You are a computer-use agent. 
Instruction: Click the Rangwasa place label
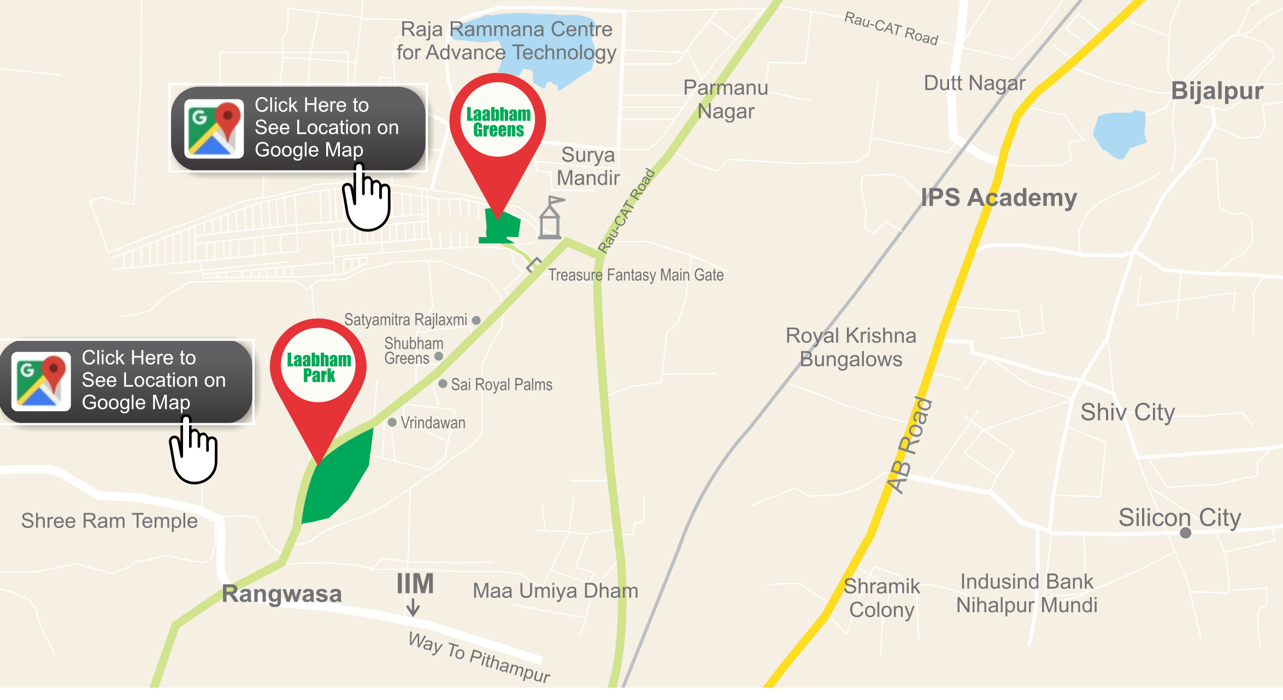tap(281, 594)
